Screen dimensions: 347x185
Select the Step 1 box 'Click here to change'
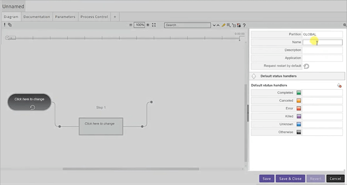(x=101, y=126)
